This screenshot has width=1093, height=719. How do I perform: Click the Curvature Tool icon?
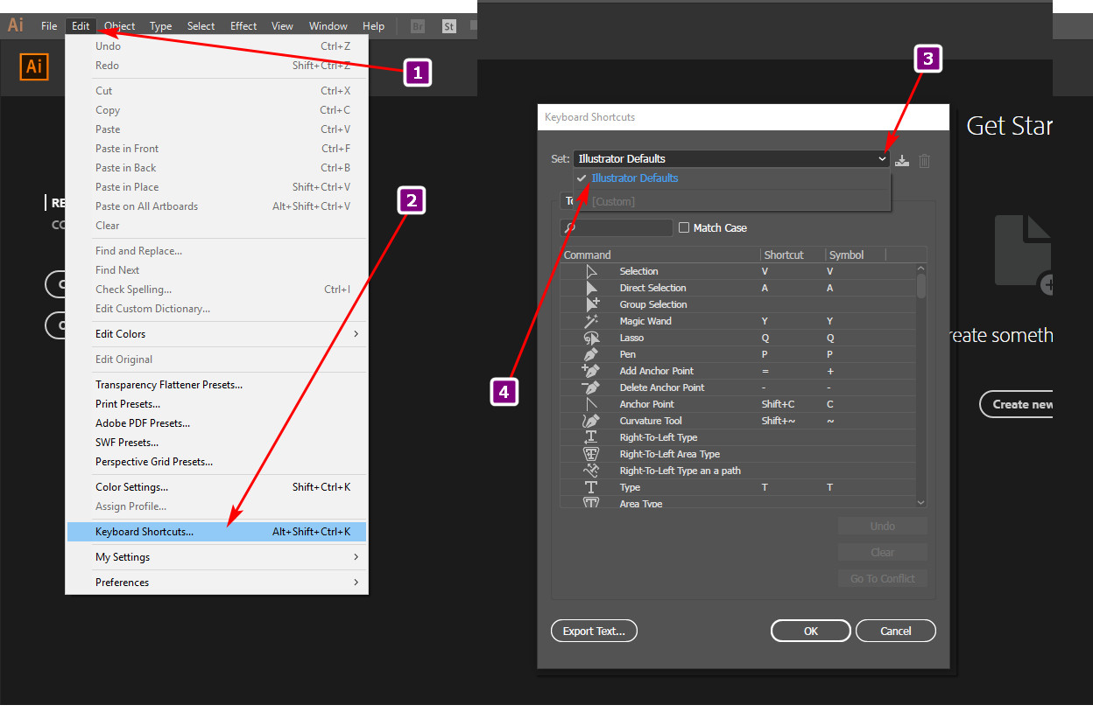[x=591, y=421]
